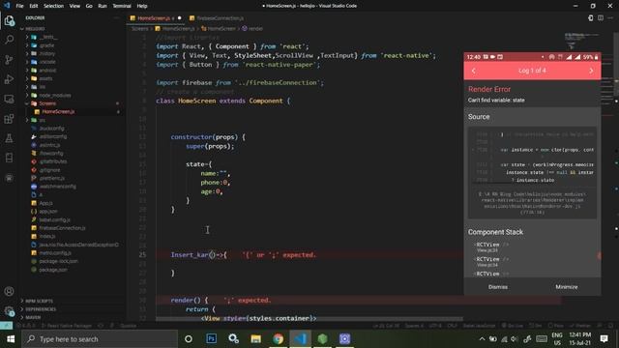Image resolution: width=619 pixels, height=348 pixels.
Task: Click React Native Packager in status bar
Action: pos(69,326)
